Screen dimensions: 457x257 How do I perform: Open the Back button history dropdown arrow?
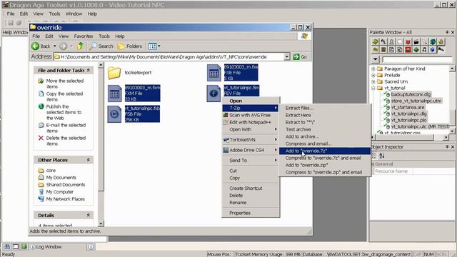click(x=54, y=46)
